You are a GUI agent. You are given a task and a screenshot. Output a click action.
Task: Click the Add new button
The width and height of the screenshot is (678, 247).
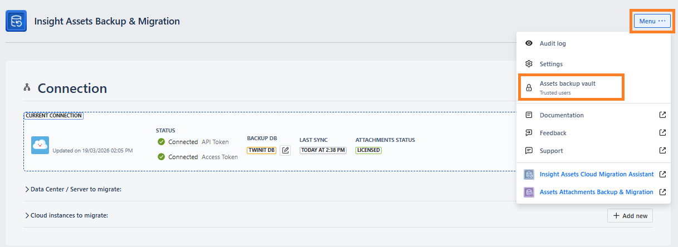click(x=630, y=215)
